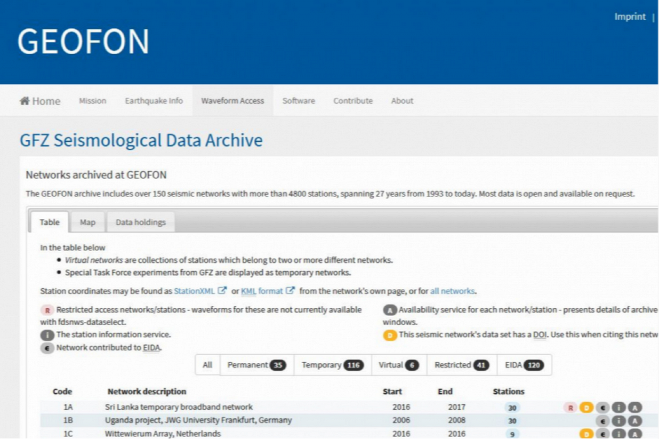Toggle the Virtual 6 network filter
This screenshot has width=659, height=439.
398,365
